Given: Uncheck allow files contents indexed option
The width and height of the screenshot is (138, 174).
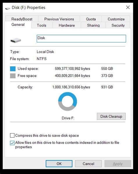Looking at the screenshot, I should 12,143.
